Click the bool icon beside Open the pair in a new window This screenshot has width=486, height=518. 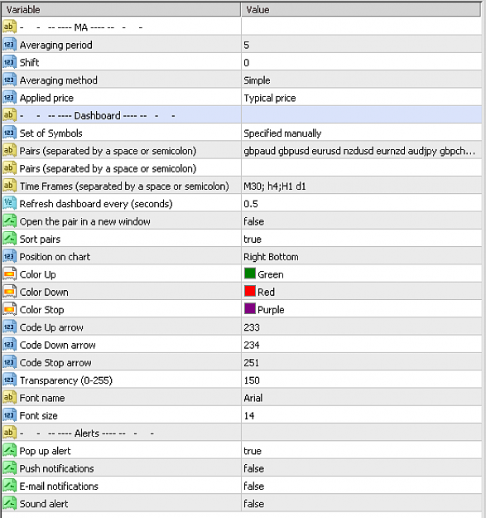(x=9, y=221)
